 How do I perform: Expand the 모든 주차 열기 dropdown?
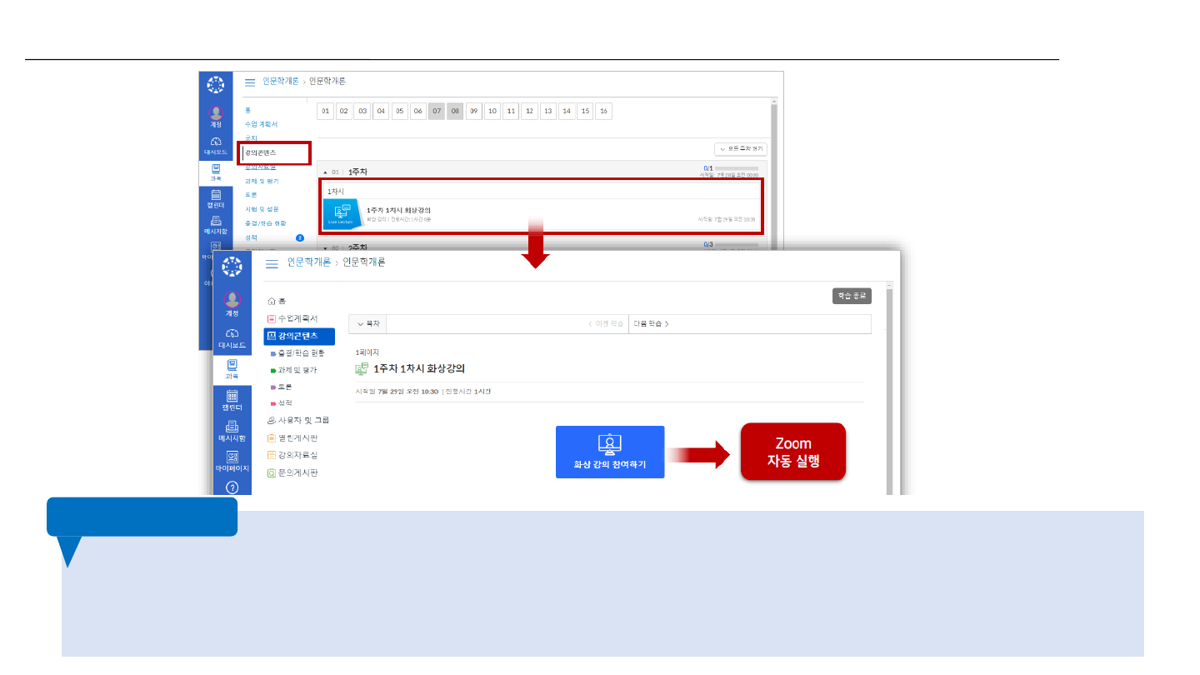pyautogui.click(x=740, y=149)
